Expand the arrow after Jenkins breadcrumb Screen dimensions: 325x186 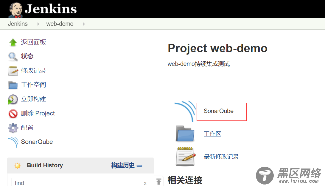coord(38,24)
